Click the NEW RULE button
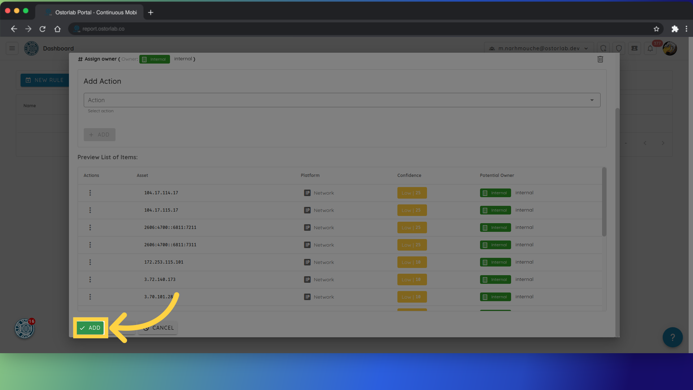This screenshot has width=693, height=390. point(44,80)
